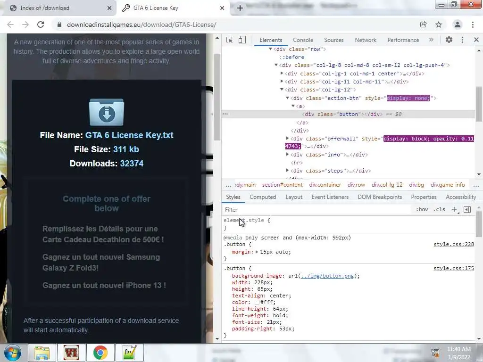This screenshot has width=483, height=362.
Task: Toggle the device toolbar icon
Action: click(x=242, y=40)
